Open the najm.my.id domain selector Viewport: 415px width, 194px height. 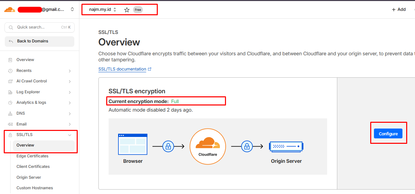tap(103, 9)
